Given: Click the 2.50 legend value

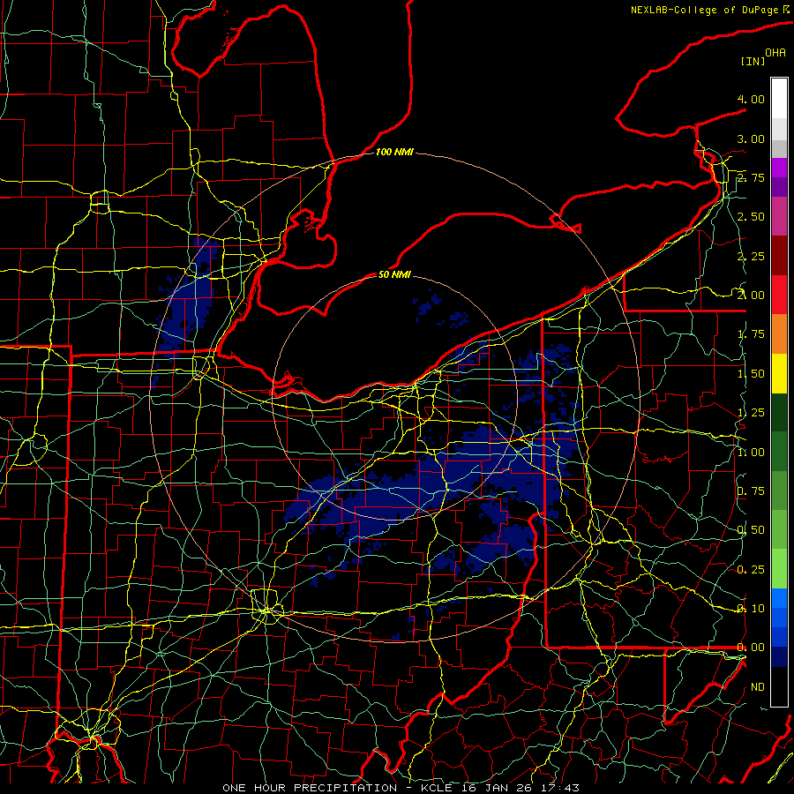Looking at the screenshot, I should [751, 217].
